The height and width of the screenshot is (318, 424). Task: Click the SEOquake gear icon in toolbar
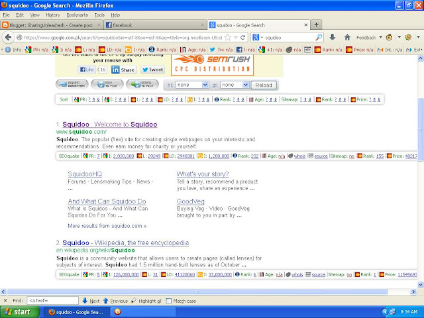click(x=408, y=37)
